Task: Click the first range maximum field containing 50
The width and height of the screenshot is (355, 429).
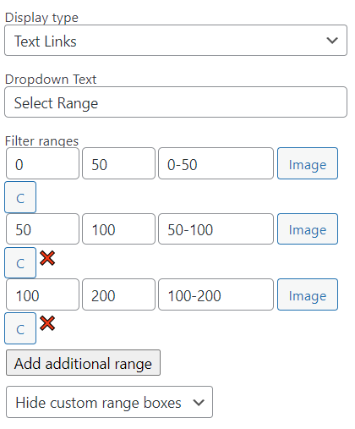Action: tap(118, 163)
